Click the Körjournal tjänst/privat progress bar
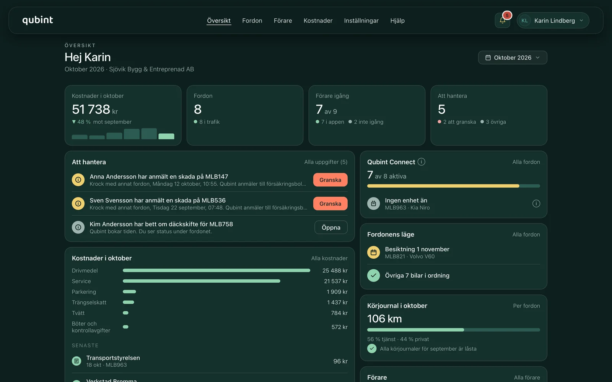 (x=454, y=330)
